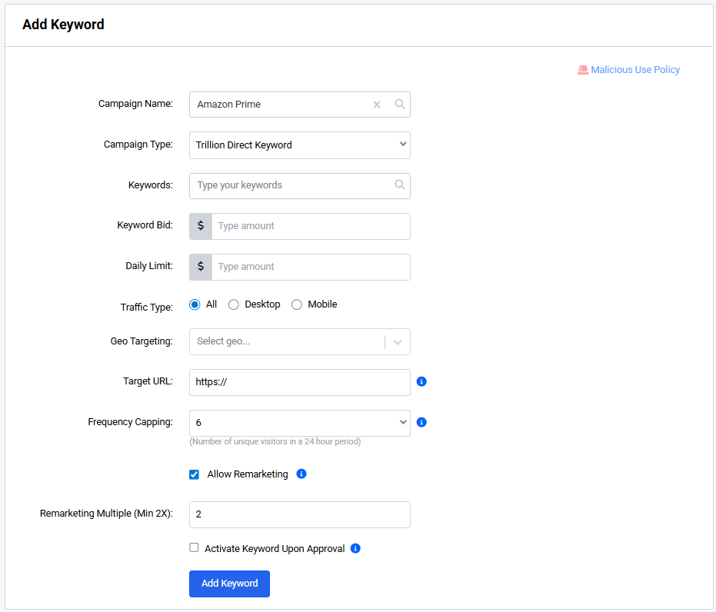The width and height of the screenshot is (716, 612).
Task: Select the Desktop traffic type radio button
Action: tap(234, 304)
